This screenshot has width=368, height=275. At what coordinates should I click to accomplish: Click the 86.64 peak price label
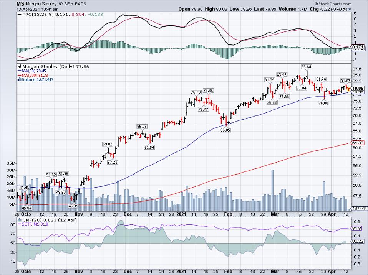(306, 67)
